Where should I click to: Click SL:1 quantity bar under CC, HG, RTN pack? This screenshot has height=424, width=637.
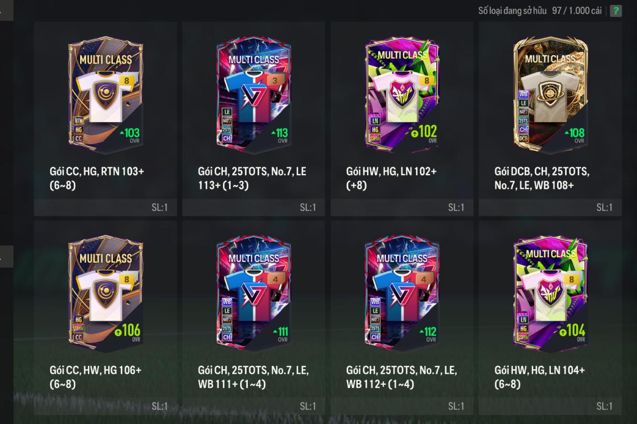pos(106,208)
